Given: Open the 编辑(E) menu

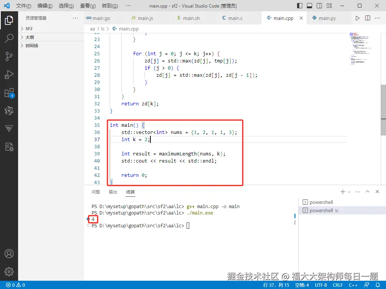Looking at the screenshot, I should (x=45, y=6).
